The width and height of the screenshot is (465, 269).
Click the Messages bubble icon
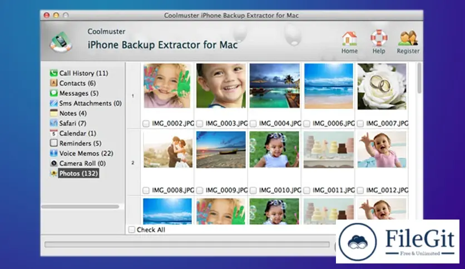[x=54, y=93]
